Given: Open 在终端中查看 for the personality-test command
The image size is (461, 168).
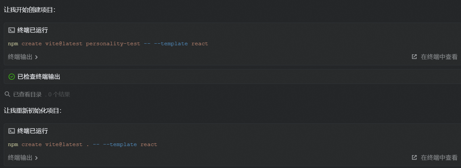Looking at the screenshot, I should 439,57.
